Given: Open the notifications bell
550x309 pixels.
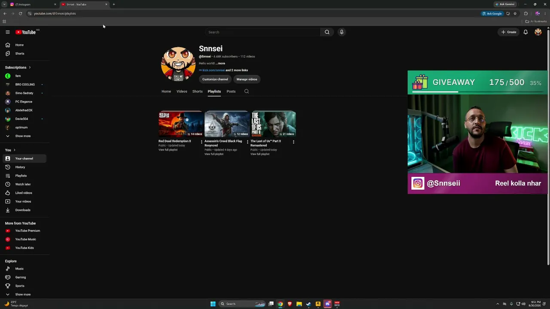Looking at the screenshot, I should click(x=526, y=32).
